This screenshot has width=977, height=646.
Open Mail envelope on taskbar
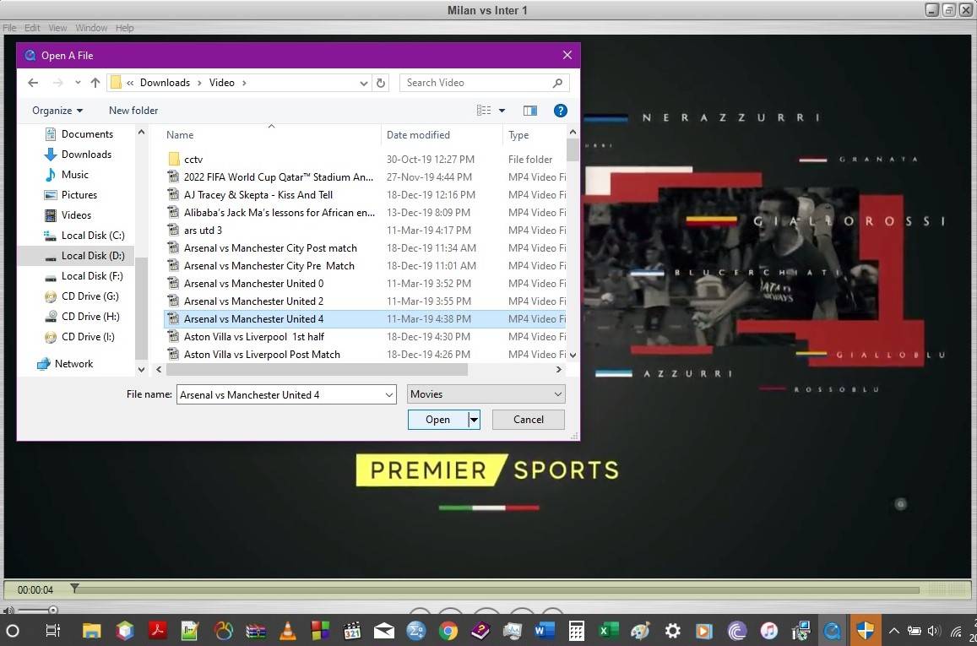click(x=384, y=631)
